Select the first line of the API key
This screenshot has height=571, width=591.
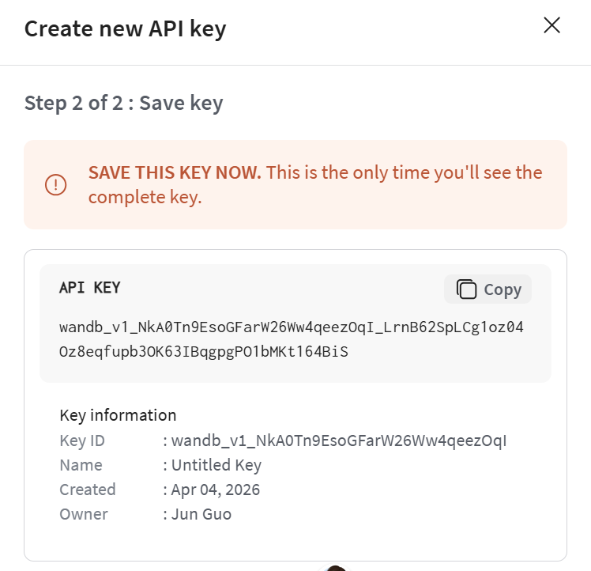click(292, 327)
